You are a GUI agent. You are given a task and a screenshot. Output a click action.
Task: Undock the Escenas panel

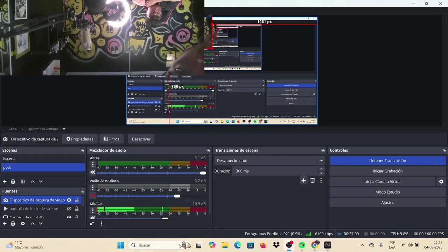[82, 150]
